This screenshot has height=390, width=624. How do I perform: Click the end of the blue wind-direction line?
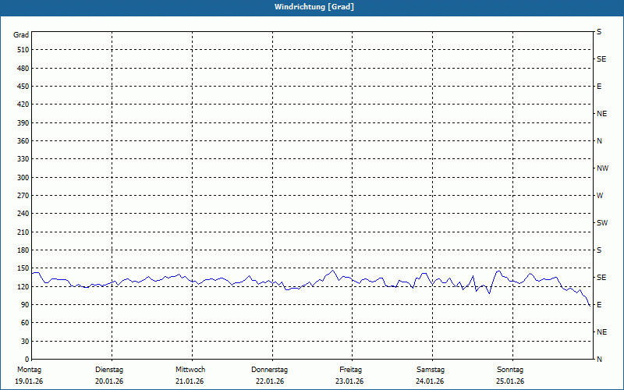coord(590,306)
